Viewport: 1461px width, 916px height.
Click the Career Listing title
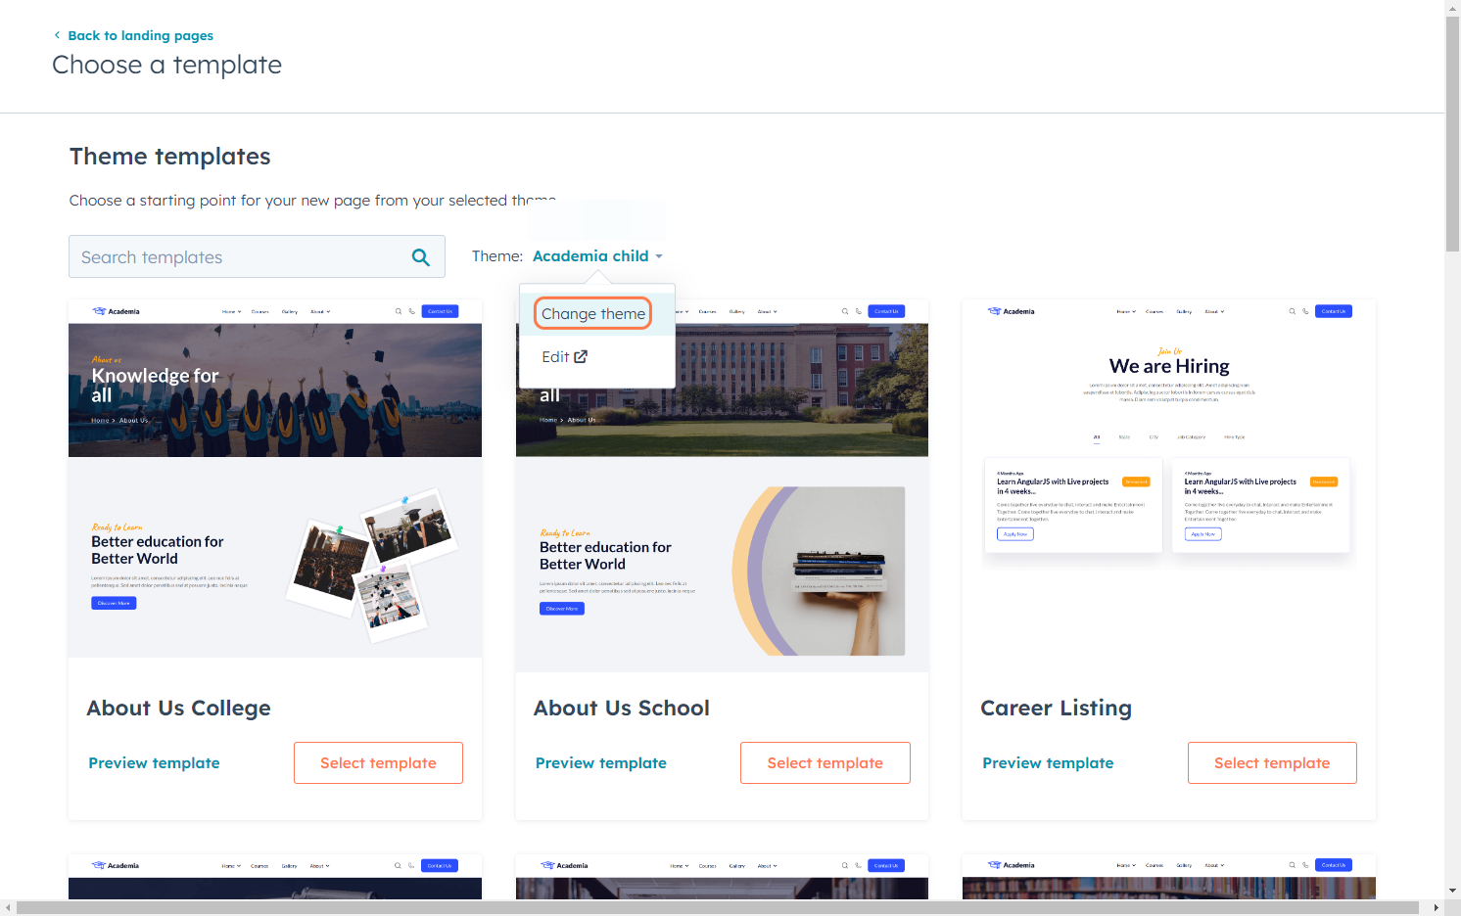tap(1056, 709)
